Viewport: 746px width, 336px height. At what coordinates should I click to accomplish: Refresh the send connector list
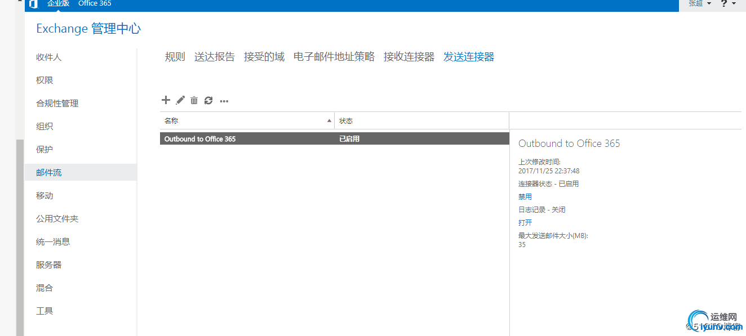click(208, 100)
